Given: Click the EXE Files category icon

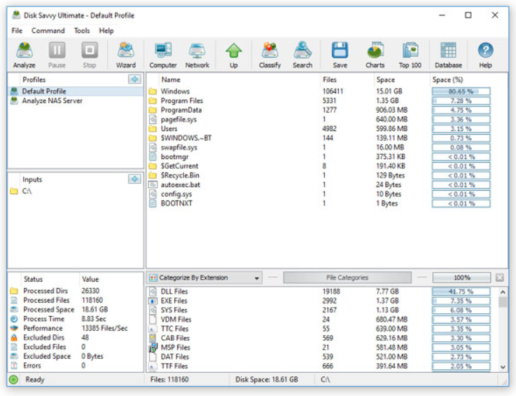Looking at the screenshot, I should coord(153,301).
